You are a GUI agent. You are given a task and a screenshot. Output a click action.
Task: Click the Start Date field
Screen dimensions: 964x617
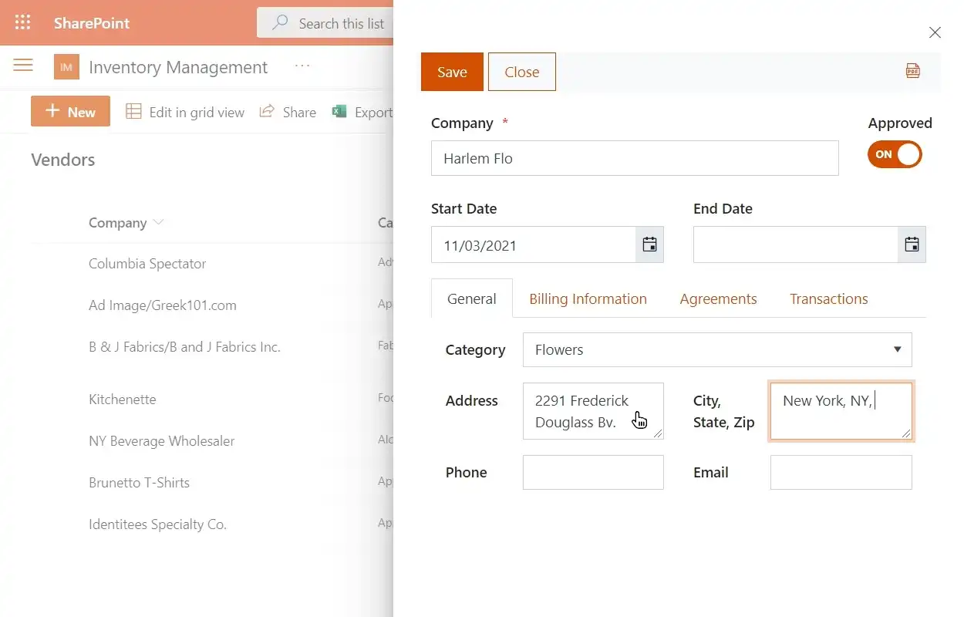(534, 244)
